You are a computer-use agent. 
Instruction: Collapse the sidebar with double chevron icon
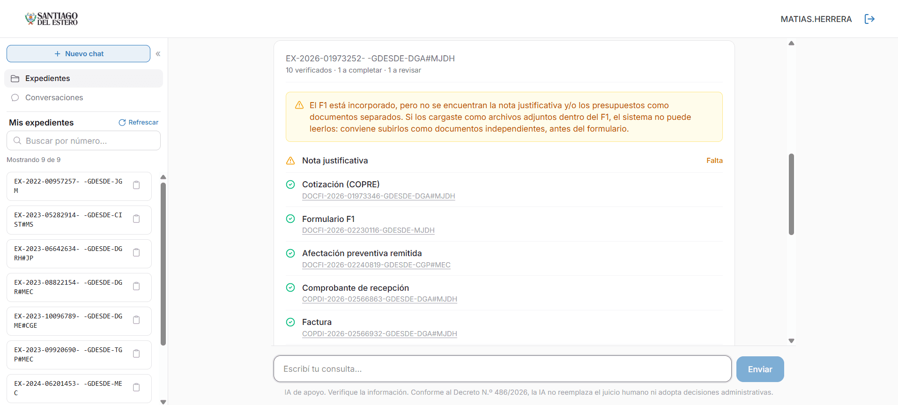point(158,54)
